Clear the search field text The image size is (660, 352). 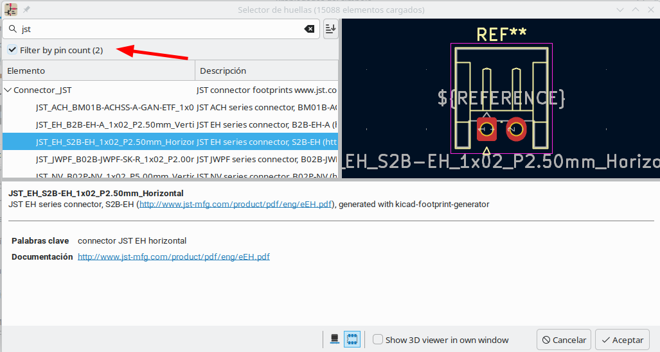click(309, 29)
